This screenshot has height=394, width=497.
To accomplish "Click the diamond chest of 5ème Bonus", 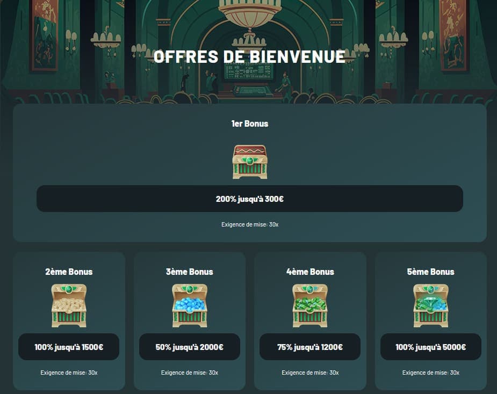I will (x=430, y=306).
